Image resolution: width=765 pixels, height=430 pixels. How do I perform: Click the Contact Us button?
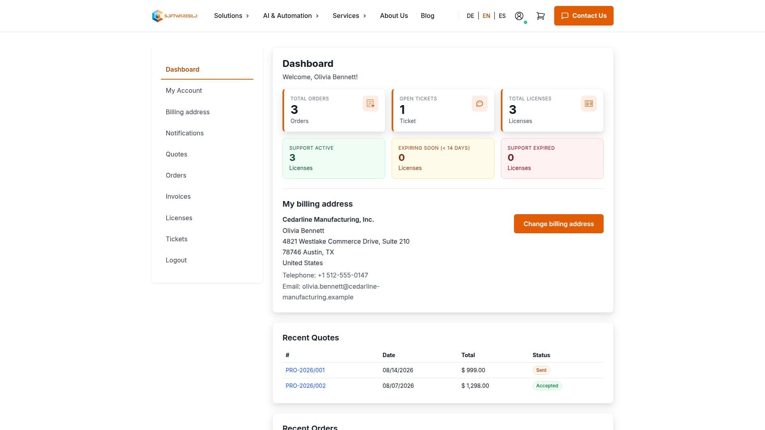tap(584, 16)
